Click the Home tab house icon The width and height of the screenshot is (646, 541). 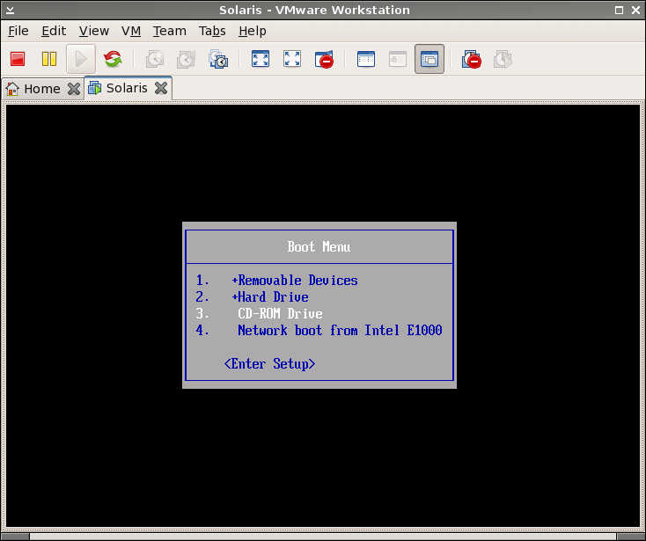tap(12, 89)
